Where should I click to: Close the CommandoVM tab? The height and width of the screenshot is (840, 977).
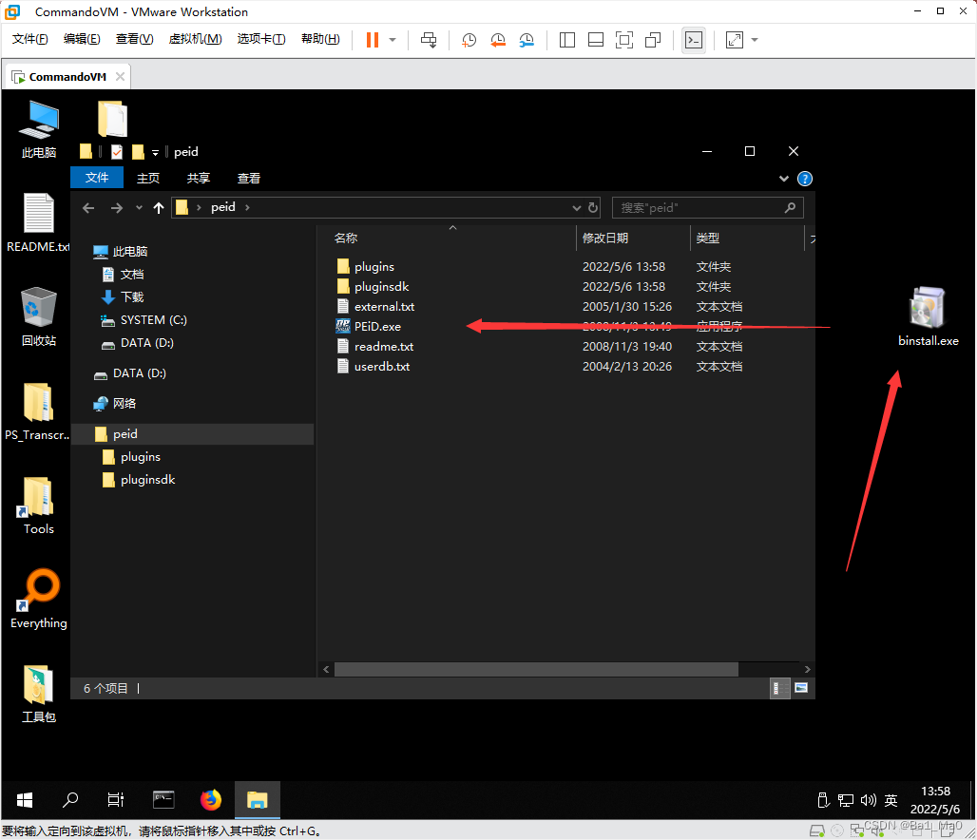click(x=121, y=76)
